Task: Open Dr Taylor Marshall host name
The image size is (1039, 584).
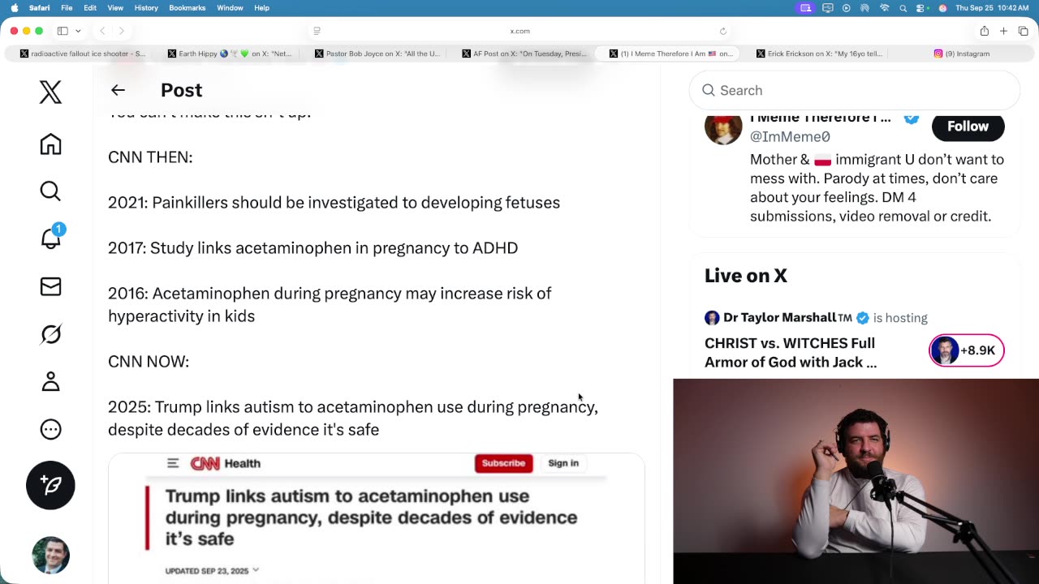Action: click(779, 317)
